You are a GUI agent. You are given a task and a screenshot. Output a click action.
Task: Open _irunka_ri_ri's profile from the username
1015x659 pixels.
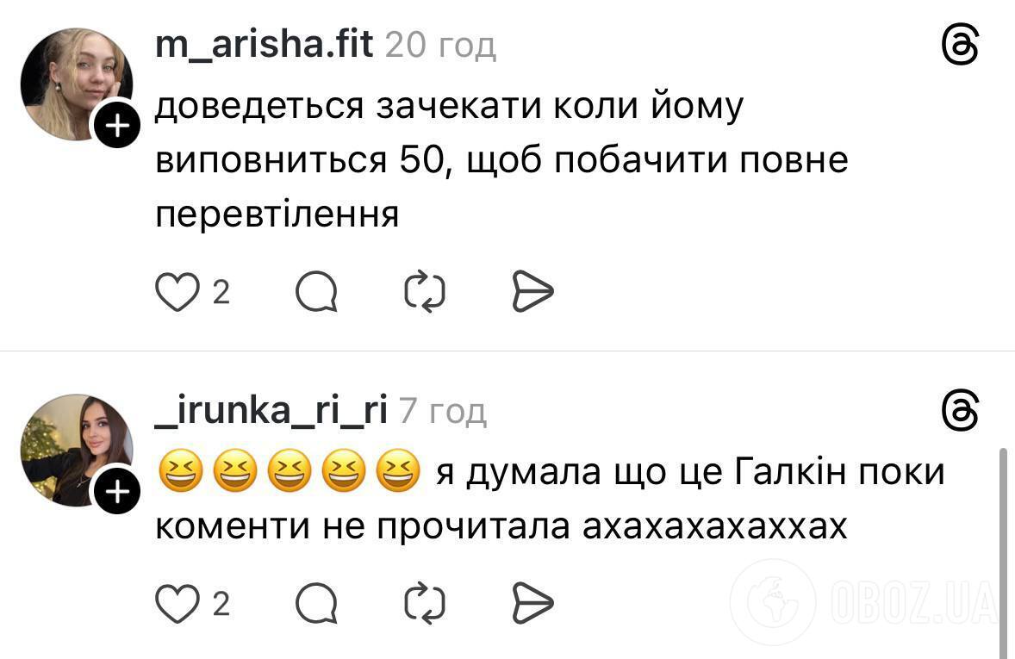(273, 411)
